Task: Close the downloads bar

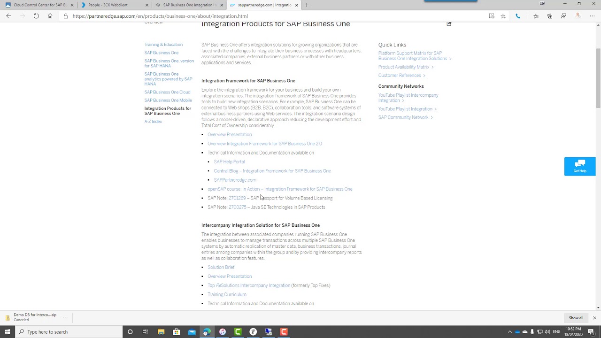Action: pos(594,318)
